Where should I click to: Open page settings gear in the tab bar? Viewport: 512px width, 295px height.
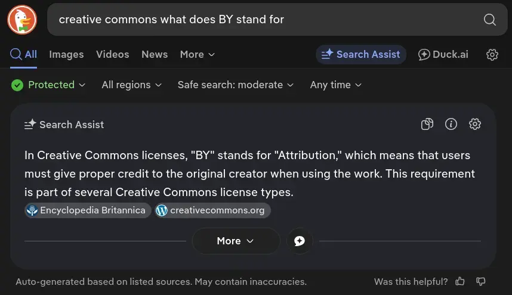coord(492,54)
